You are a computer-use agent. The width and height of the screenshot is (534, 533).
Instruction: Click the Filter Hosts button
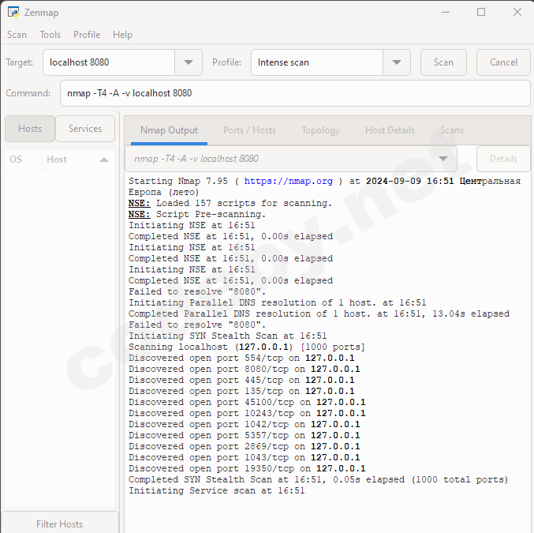[60, 524]
